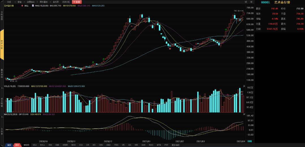Toggle the 日线 label at bottom right
This screenshot has height=147, width=305.
click(x=250, y=141)
